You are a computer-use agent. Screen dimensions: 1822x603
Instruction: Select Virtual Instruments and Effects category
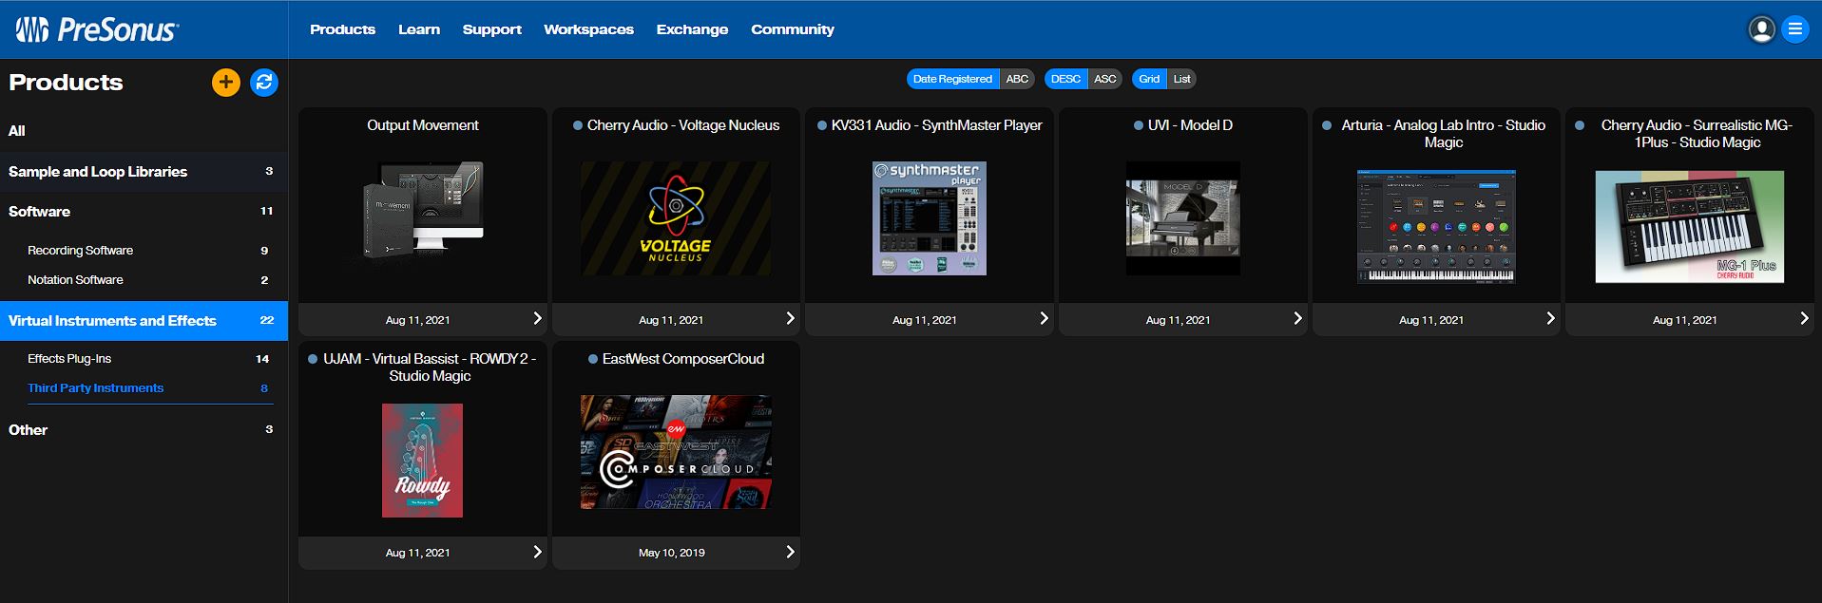pos(144,321)
